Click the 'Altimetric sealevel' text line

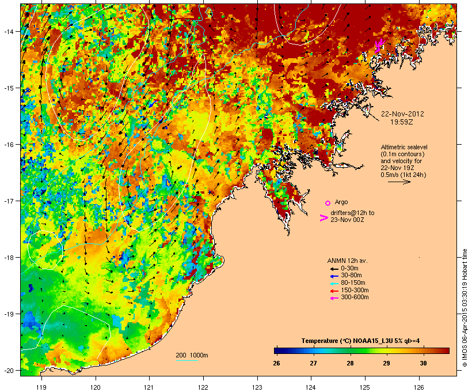(404, 147)
